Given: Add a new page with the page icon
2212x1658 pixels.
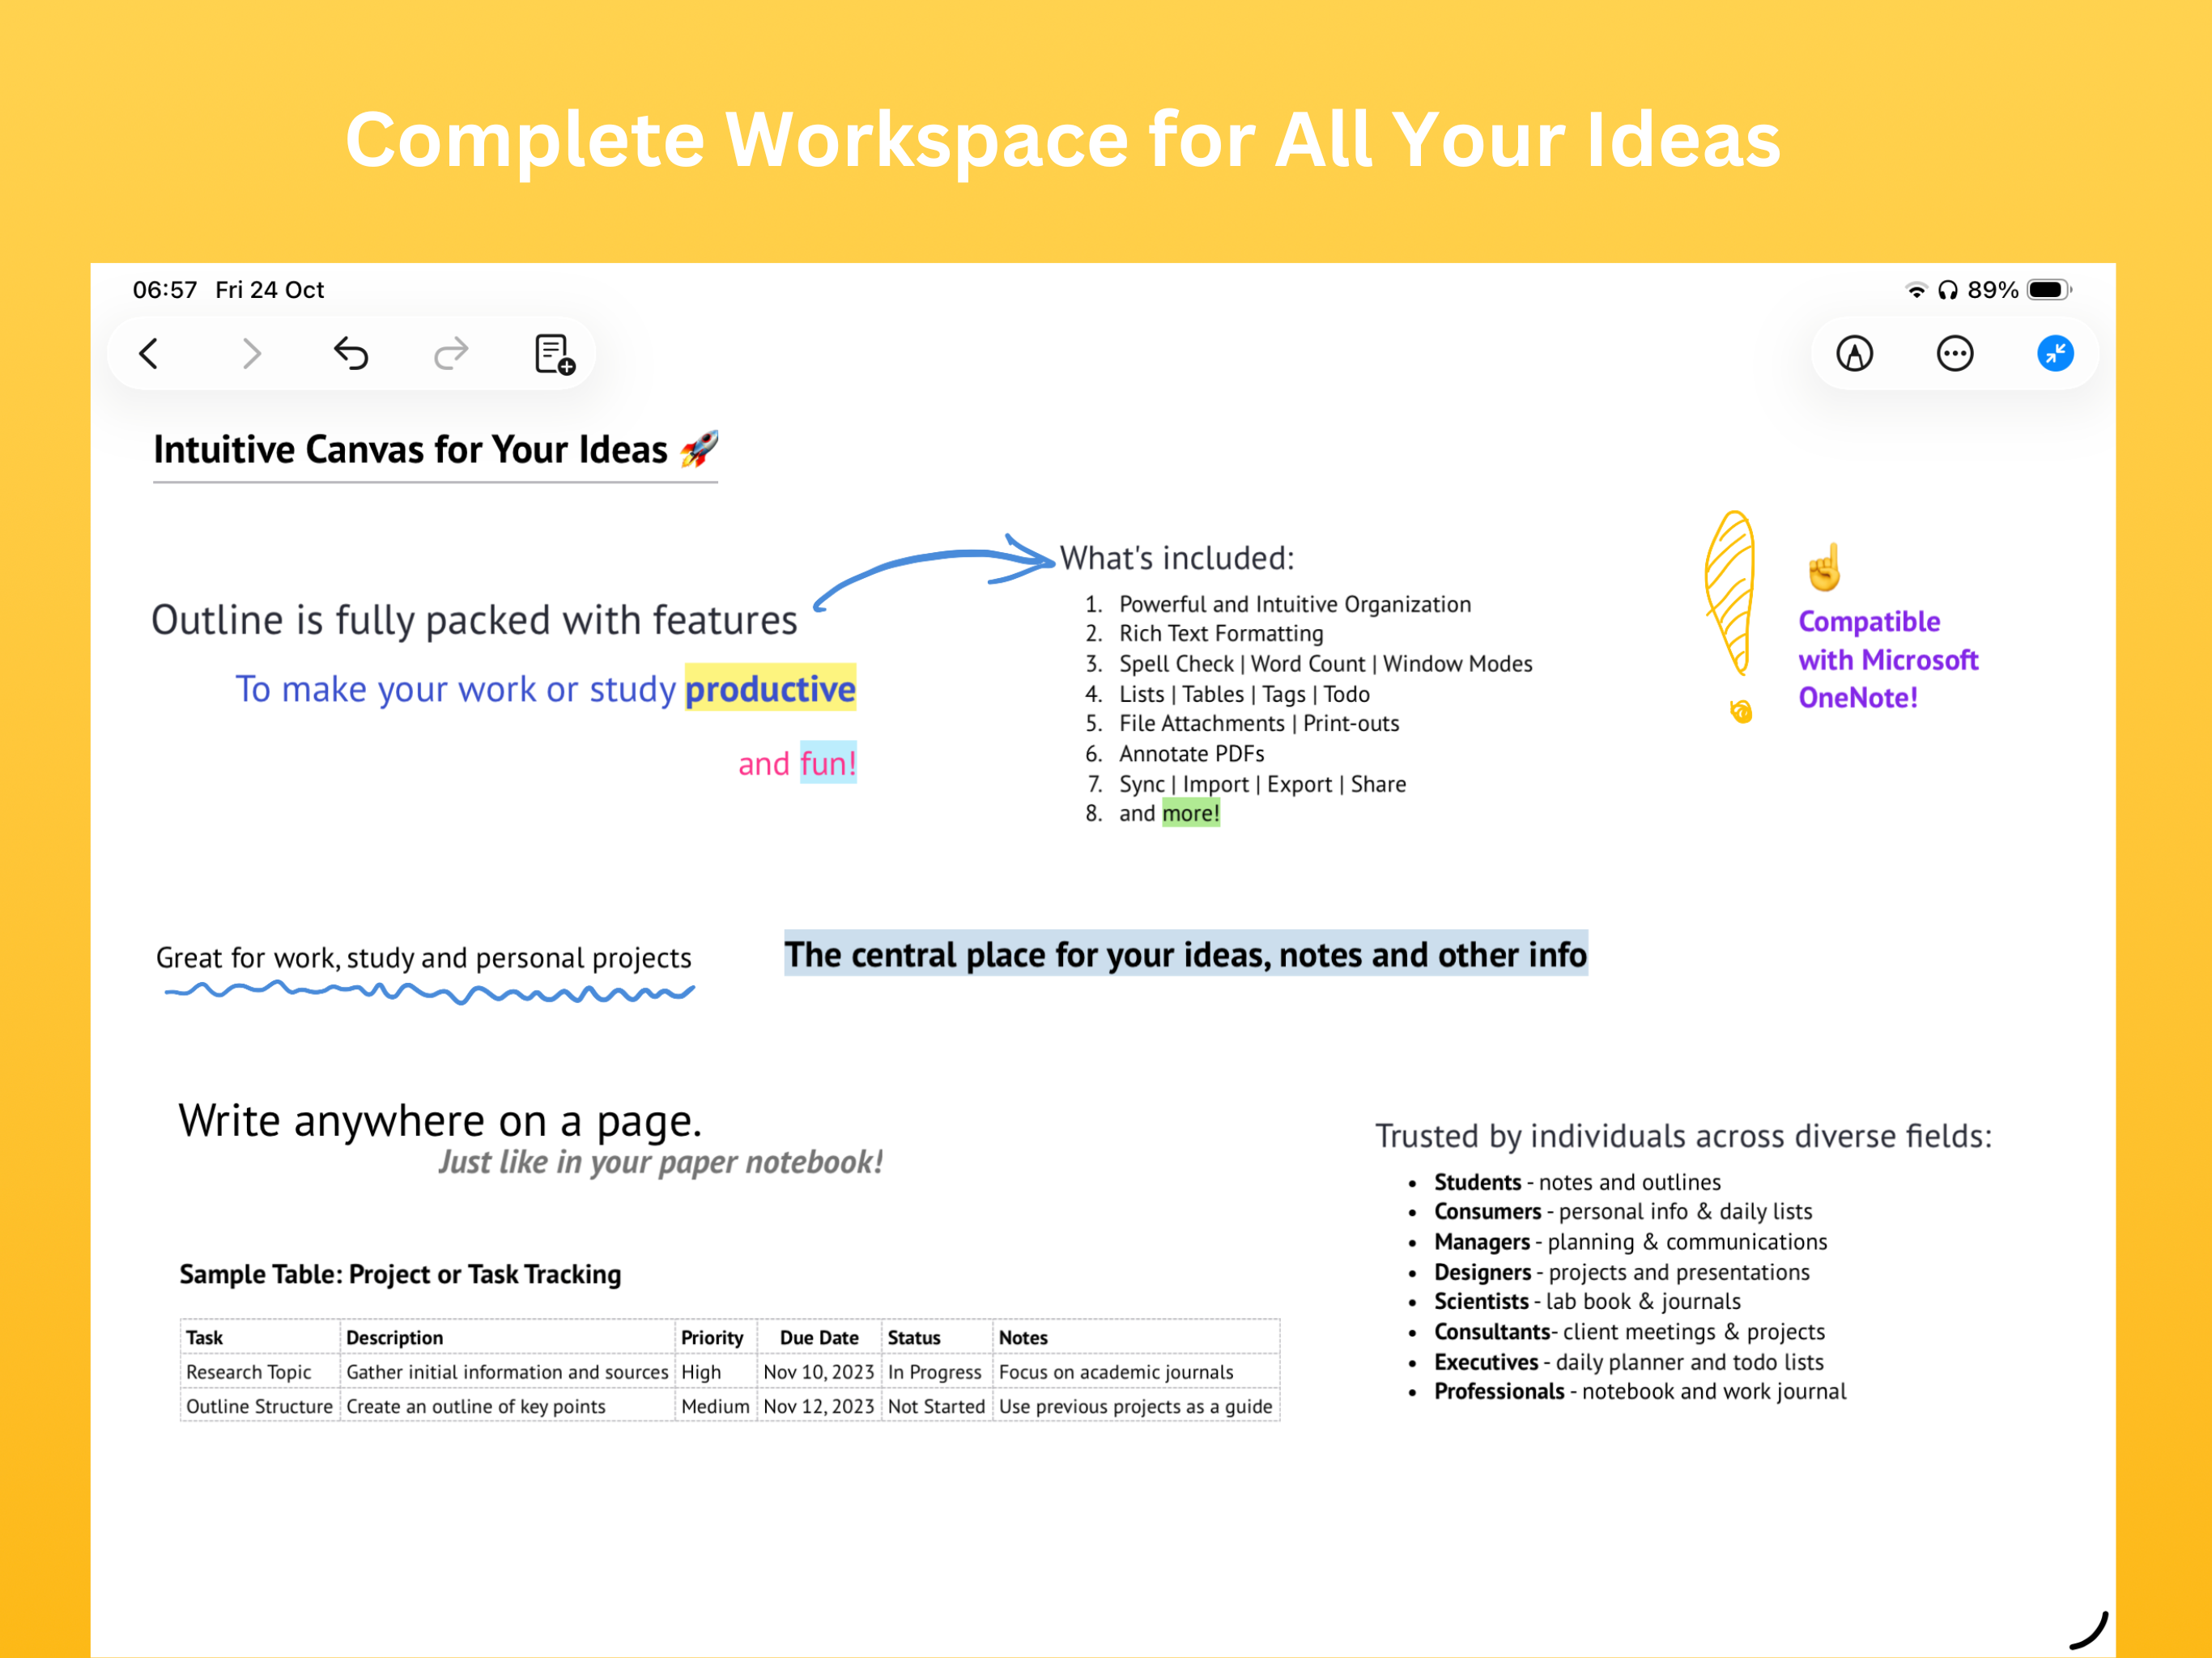Looking at the screenshot, I should pos(554,354).
